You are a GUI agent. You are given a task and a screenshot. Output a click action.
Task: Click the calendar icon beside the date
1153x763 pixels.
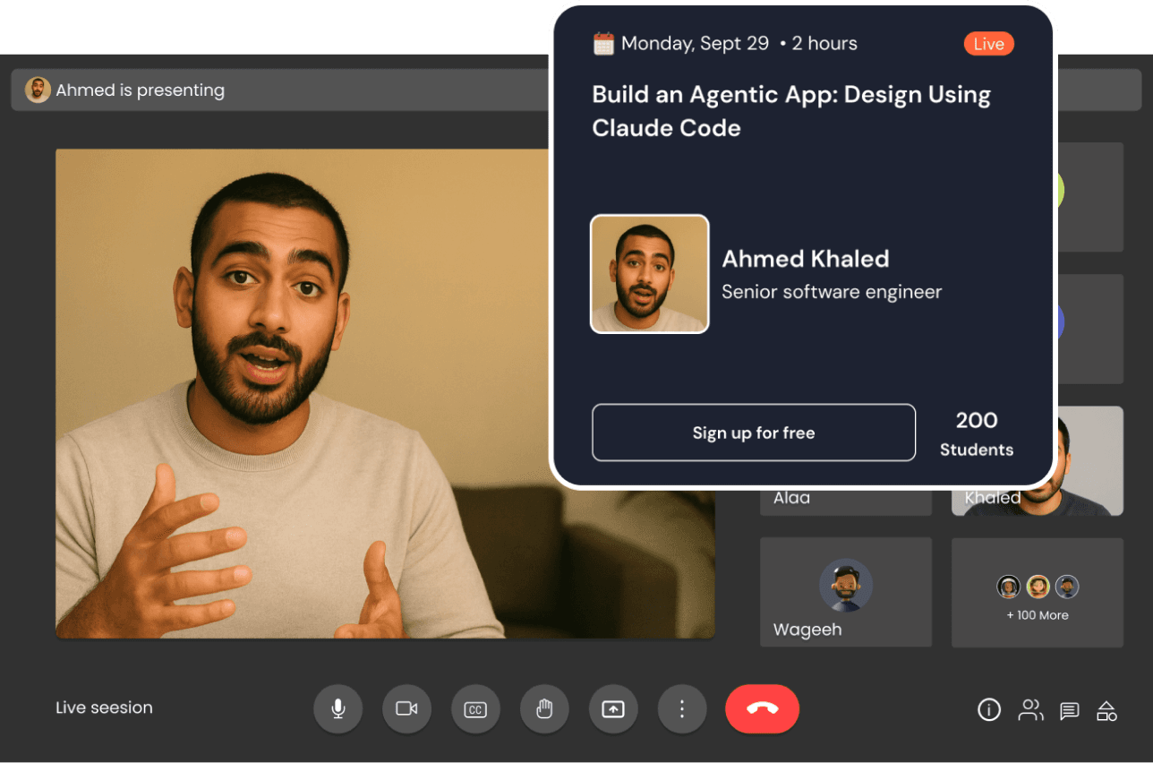[604, 43]
